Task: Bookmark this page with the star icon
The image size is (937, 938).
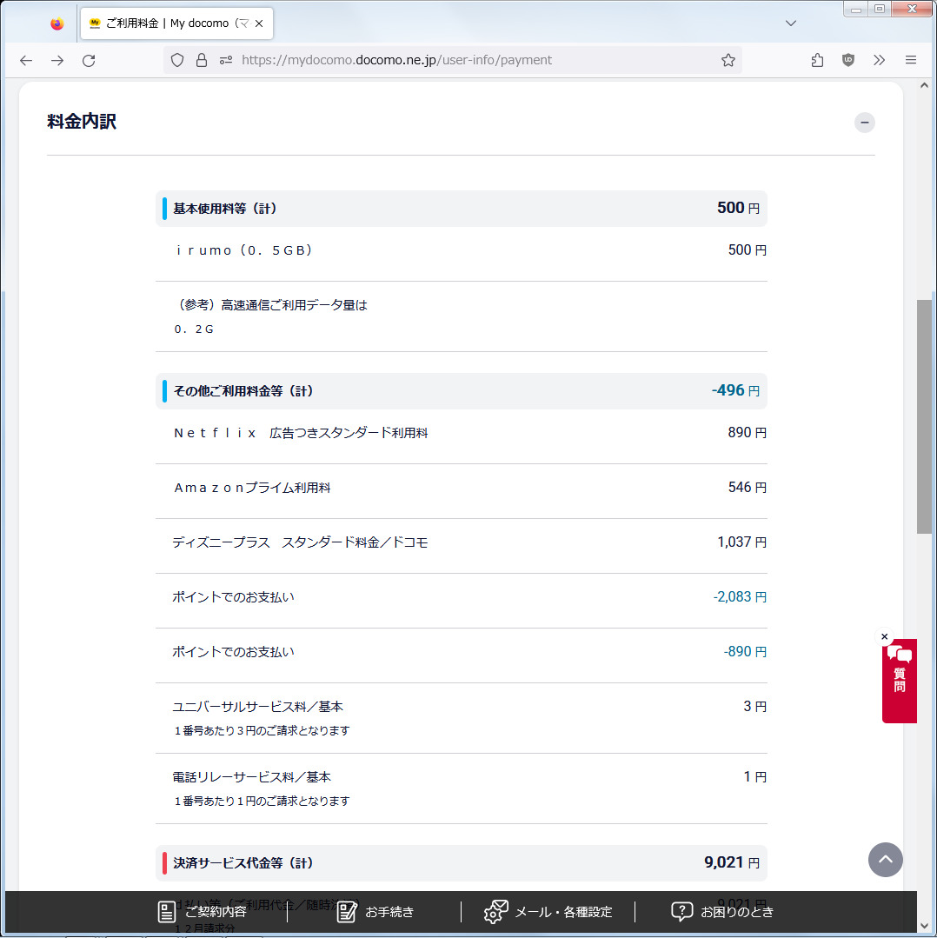Action: 728,60
